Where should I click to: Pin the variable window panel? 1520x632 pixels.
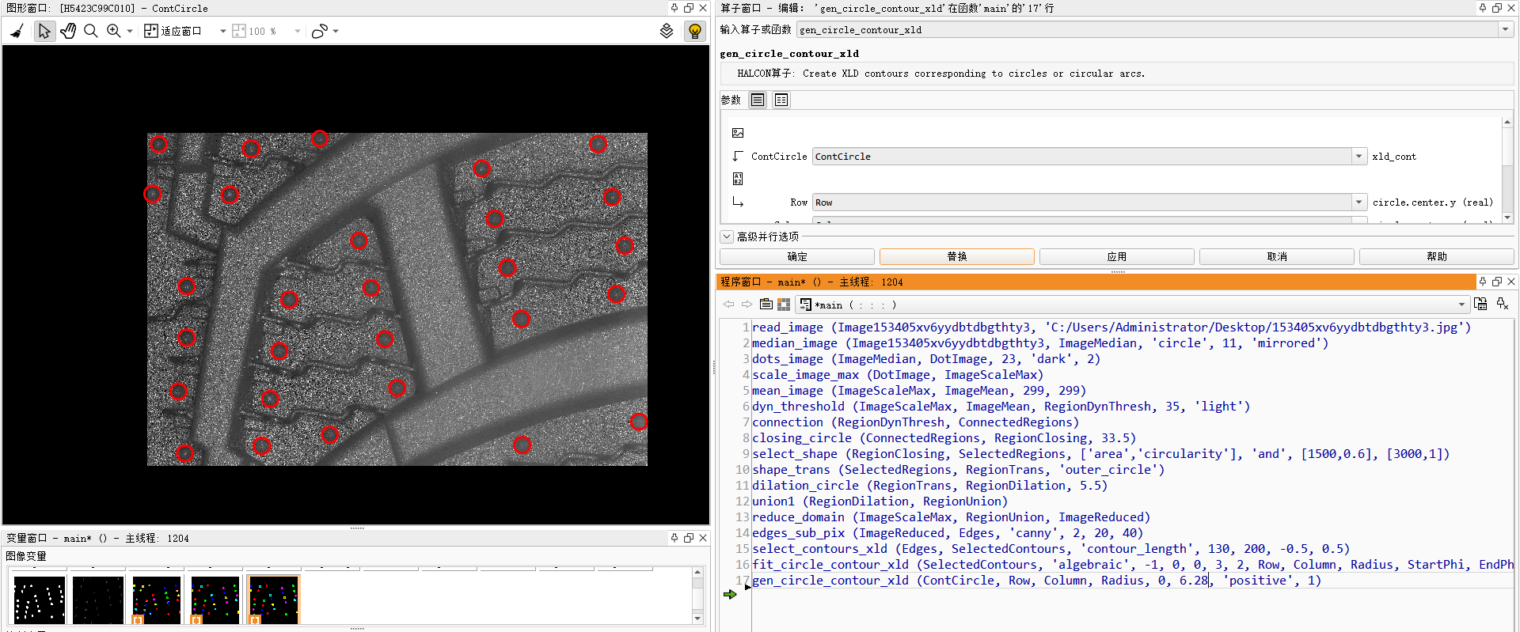tap(674, 538)
